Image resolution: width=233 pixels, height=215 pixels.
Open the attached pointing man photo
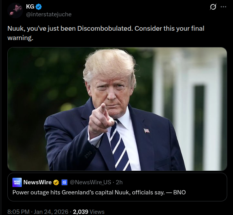pyautogui.click(x=117, y=109)
